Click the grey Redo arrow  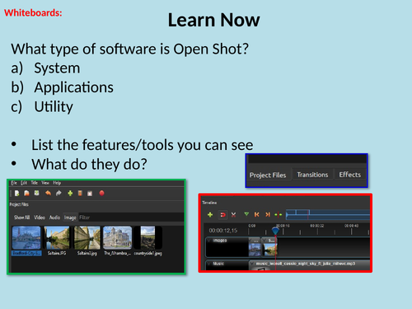(x=59, y=194)
